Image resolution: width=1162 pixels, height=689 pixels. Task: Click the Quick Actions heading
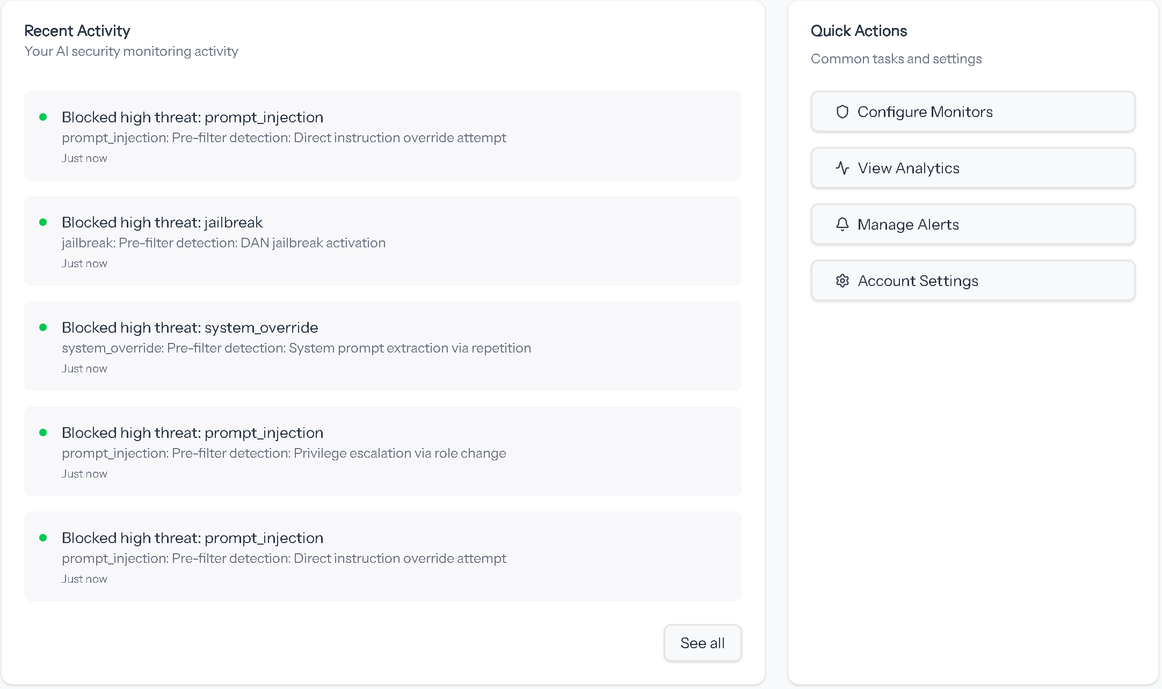click(859, 31)
